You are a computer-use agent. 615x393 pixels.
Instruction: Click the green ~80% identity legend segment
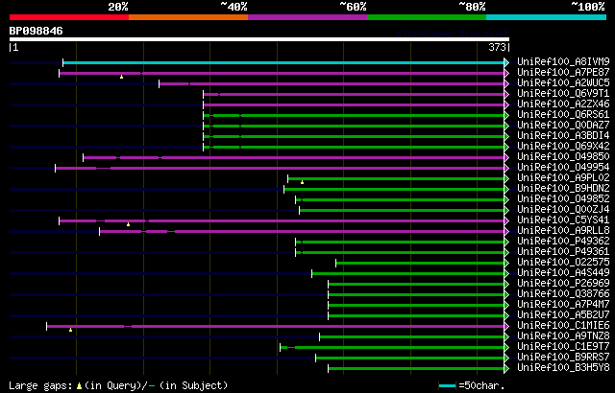click(427, 17)
